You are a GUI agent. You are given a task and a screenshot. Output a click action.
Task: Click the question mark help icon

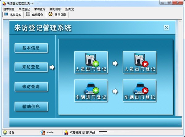click(x=51, y=14)
